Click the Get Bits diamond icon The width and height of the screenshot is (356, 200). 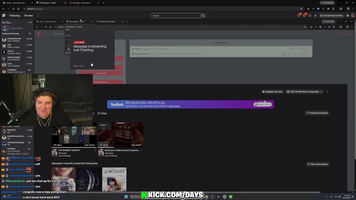click(315, 16)
